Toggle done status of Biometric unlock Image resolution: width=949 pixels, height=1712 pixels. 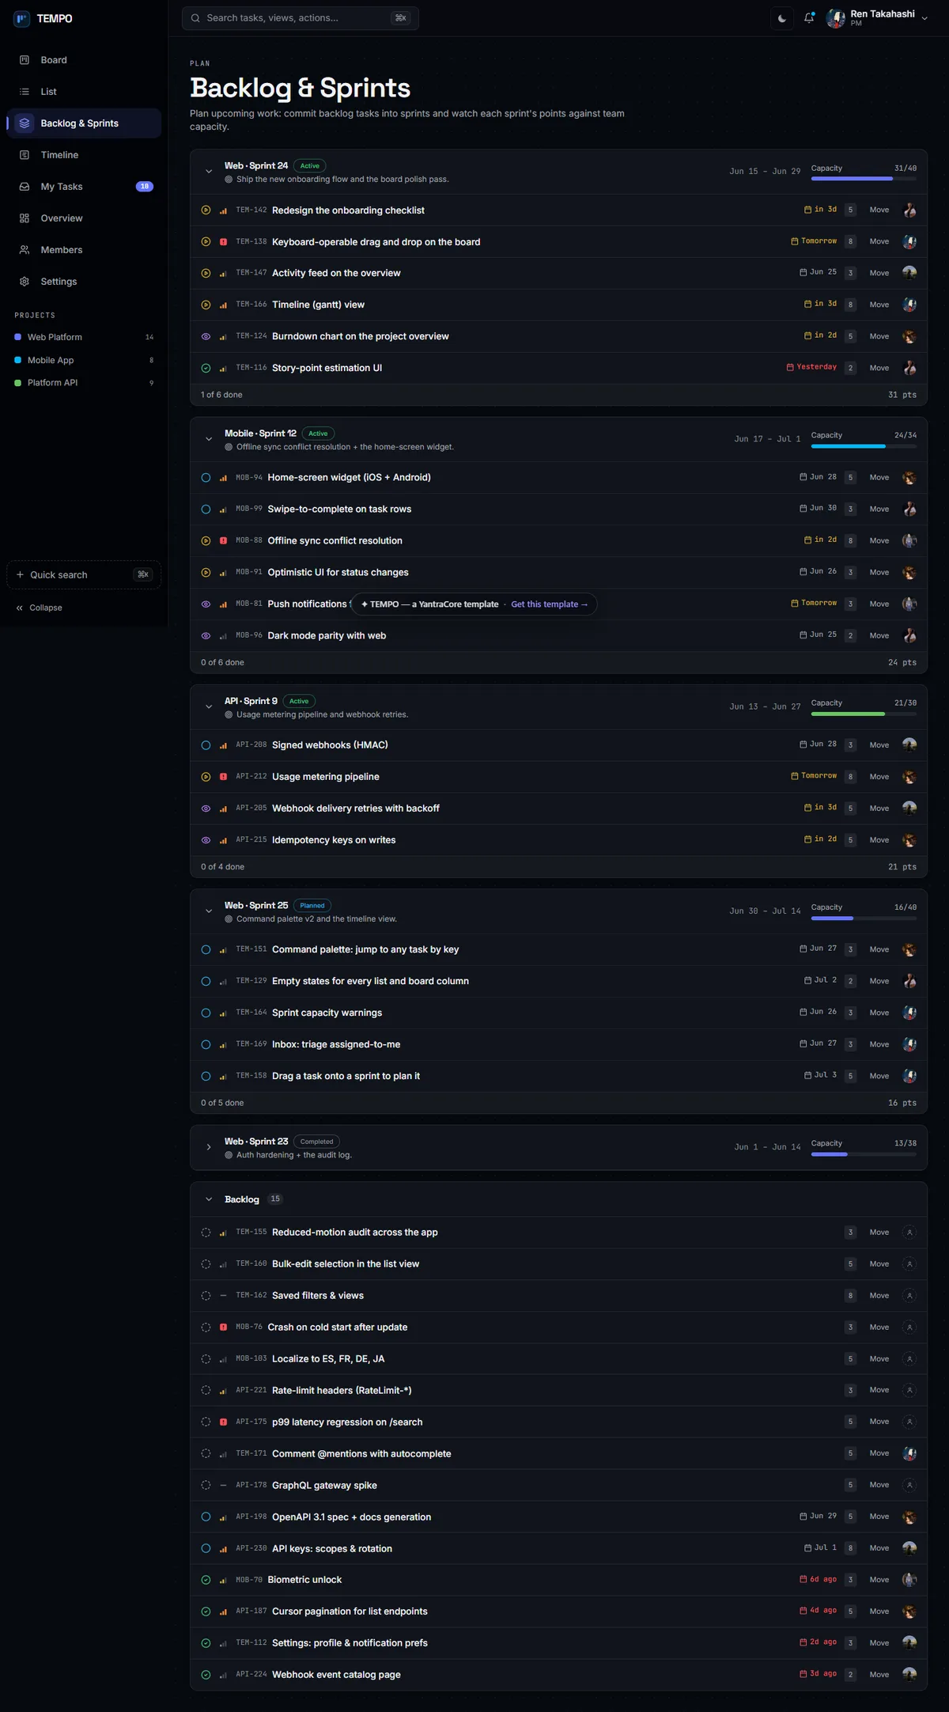click(x=206, y=1580)
